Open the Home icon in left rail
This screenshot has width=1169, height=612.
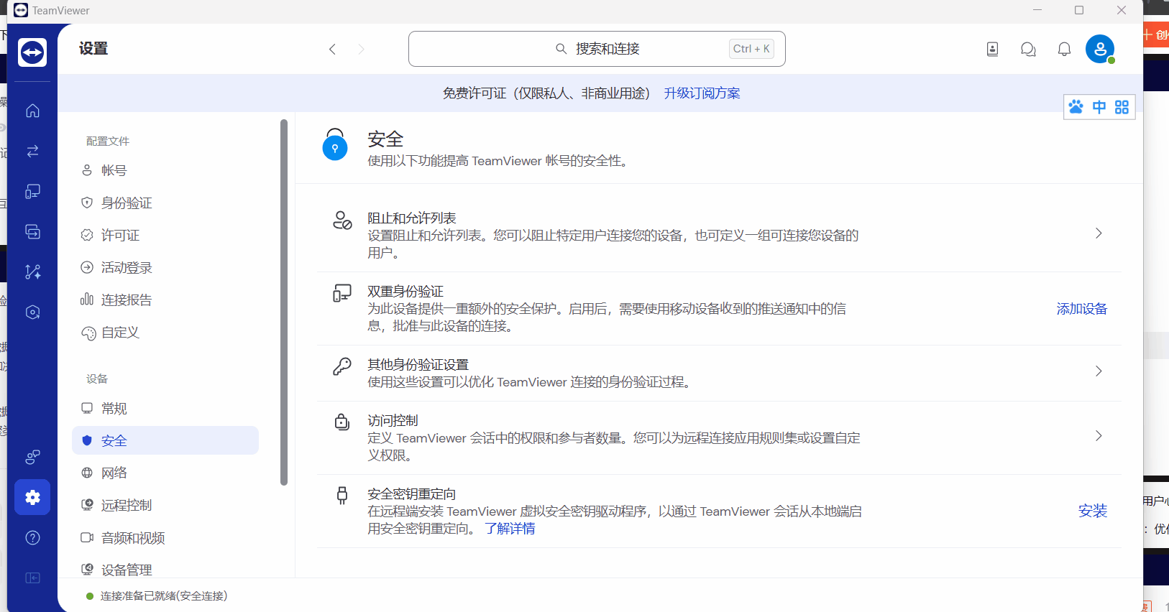click(32, 111)
